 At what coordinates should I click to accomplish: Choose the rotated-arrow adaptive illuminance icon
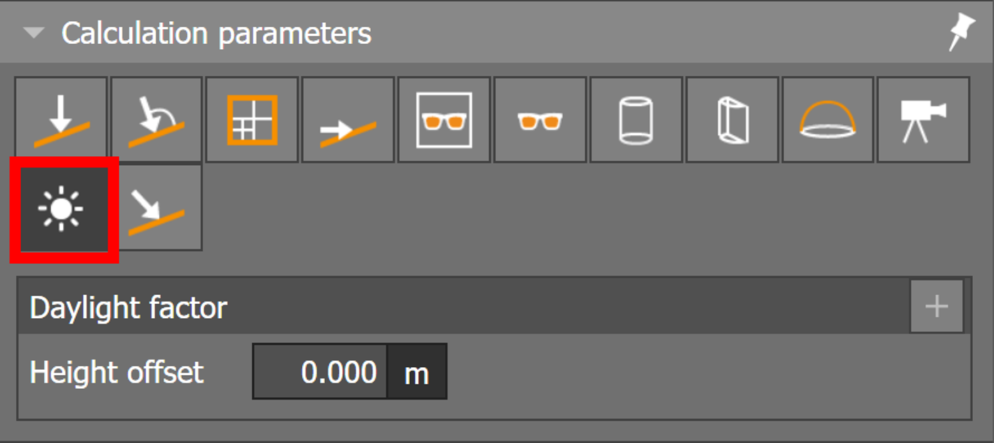[157, 120]
